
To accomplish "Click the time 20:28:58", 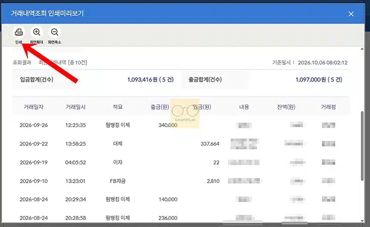I will coord(76,218).
